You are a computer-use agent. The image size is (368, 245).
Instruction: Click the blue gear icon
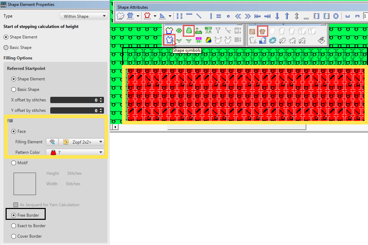tap(272, 40)
